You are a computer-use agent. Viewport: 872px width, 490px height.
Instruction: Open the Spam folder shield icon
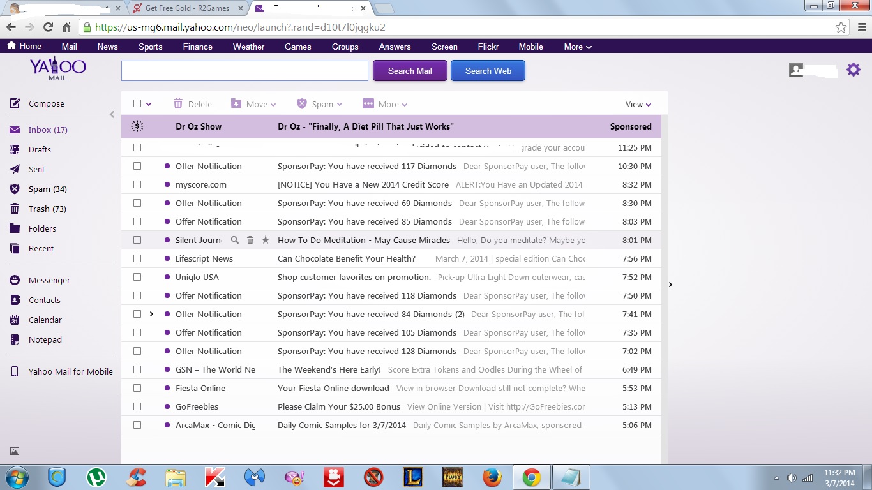15,189
